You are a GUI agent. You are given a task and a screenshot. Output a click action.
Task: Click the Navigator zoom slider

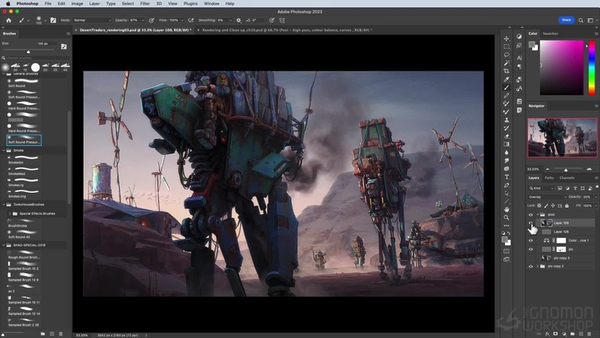[568, 169]
